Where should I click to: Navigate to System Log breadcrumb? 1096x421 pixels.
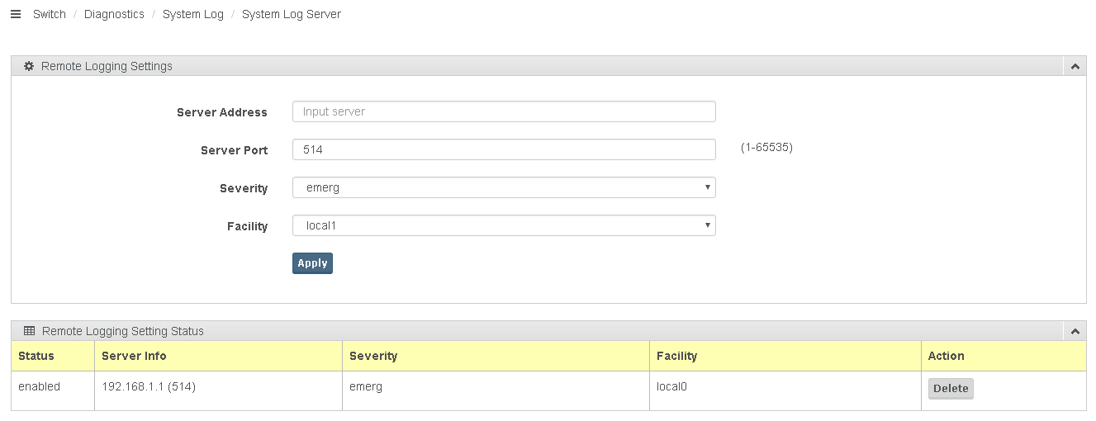click(x=193, y=14)
